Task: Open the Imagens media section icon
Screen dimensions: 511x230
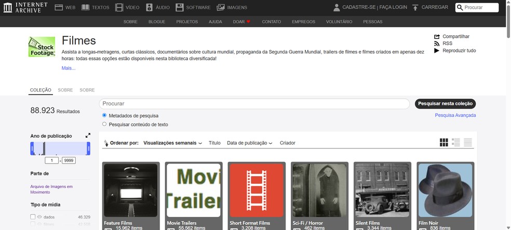Action: (x=221, y=7)
